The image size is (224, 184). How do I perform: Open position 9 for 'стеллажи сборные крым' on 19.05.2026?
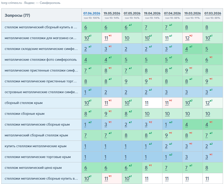click(106, 114)
